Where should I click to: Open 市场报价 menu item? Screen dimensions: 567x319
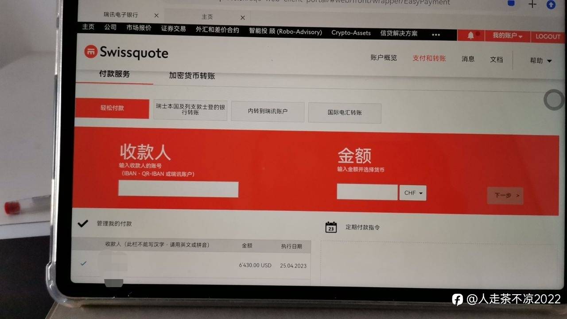[x=139, y=28]
